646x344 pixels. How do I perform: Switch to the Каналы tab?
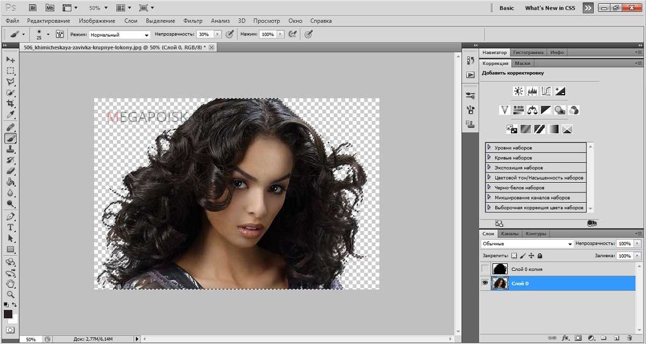(509, 234)
